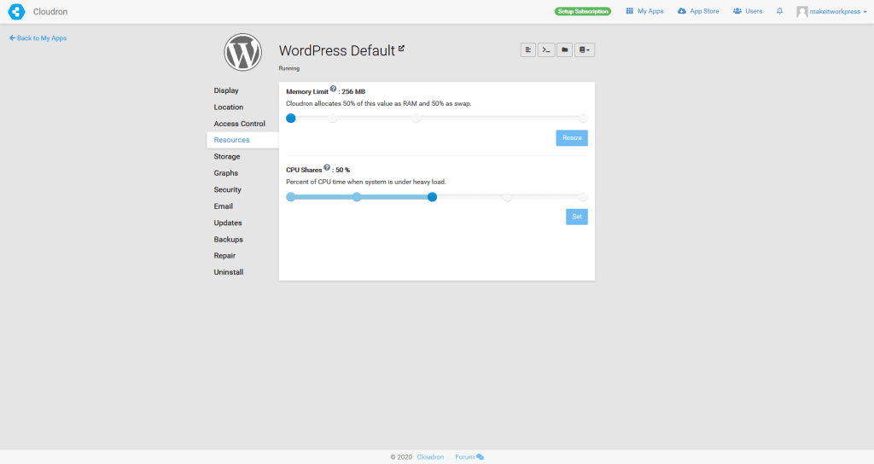This screenshot has height=464, width=874.
Task: Open the App Store
Action: [698, 11]
